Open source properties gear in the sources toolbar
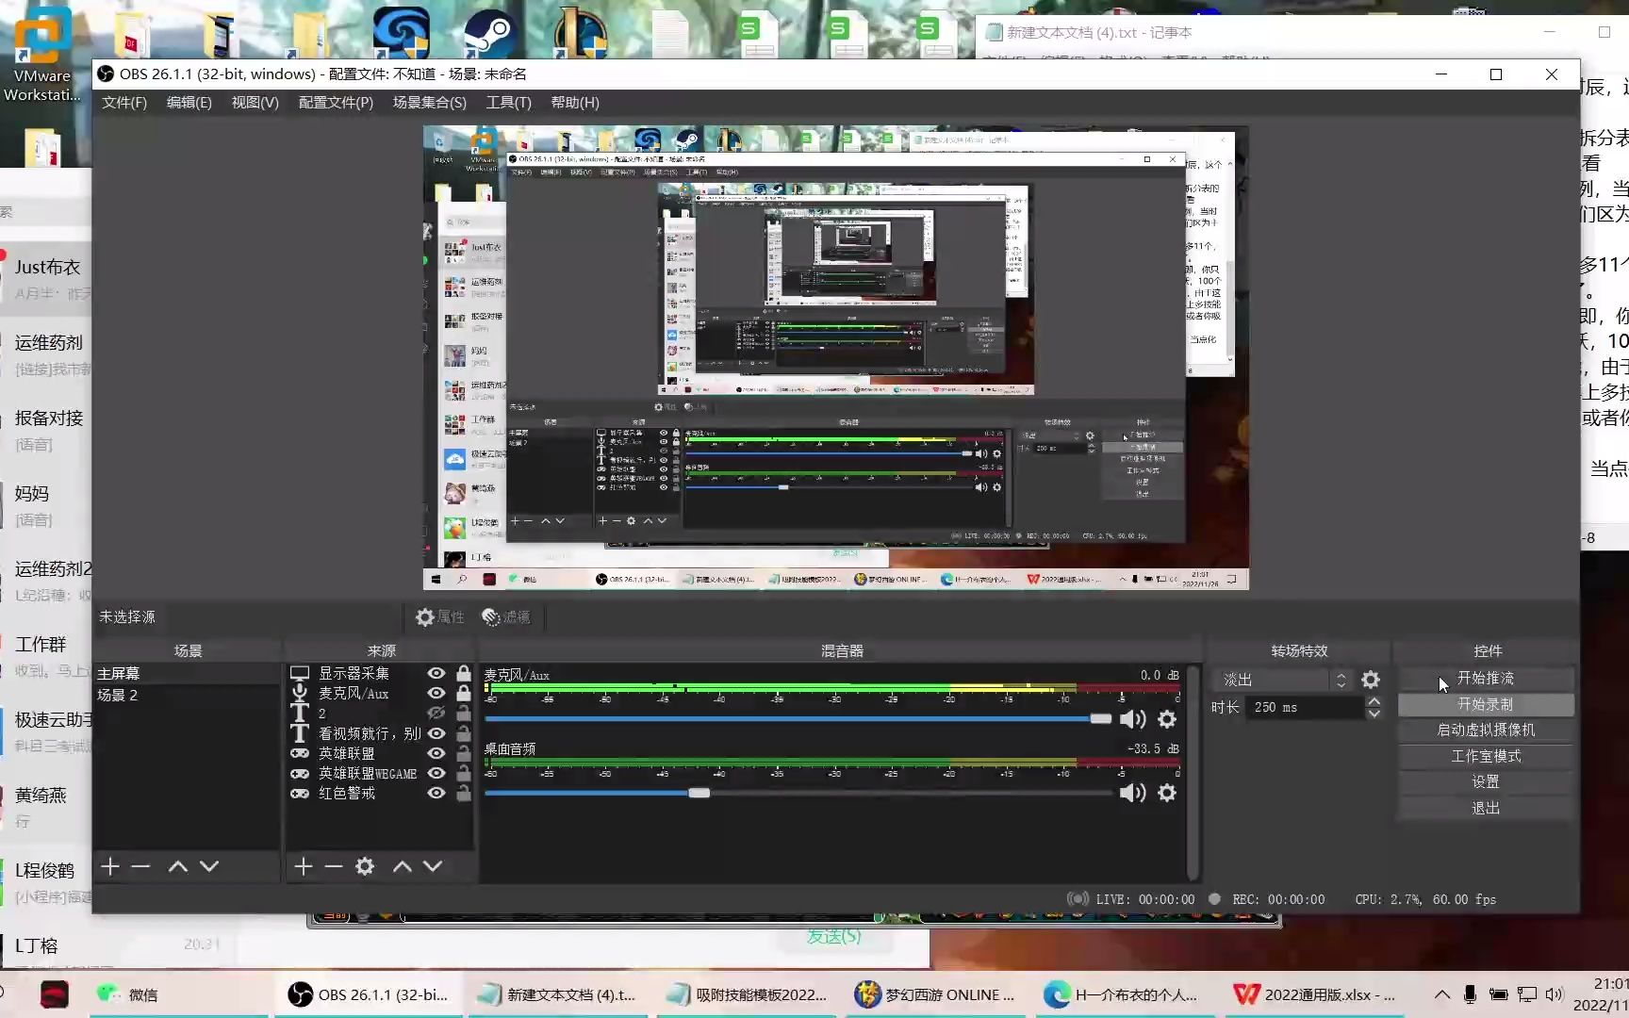Screen dimensions: 1629x1018 (365, 866)
